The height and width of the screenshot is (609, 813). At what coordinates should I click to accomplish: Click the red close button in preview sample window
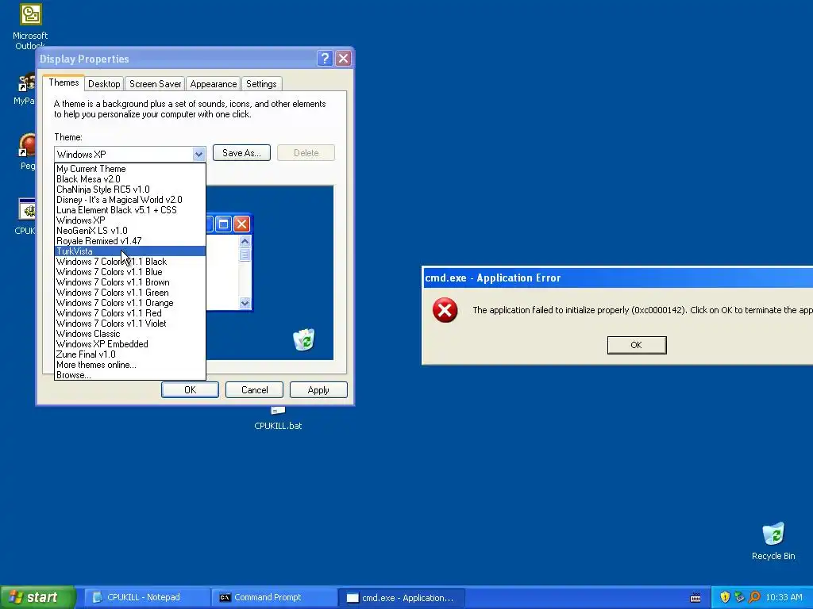click(241, 224)
